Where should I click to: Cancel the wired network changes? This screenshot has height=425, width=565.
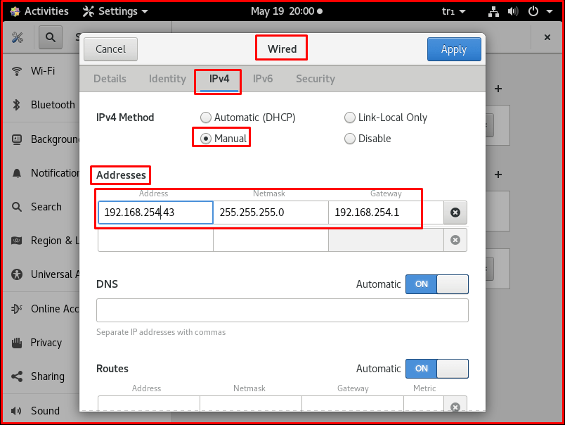tap(110, 49)
